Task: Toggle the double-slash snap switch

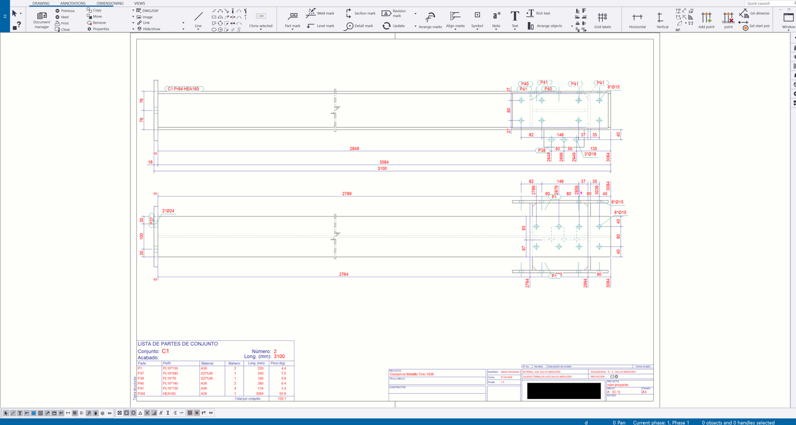Action: point(161,413)
